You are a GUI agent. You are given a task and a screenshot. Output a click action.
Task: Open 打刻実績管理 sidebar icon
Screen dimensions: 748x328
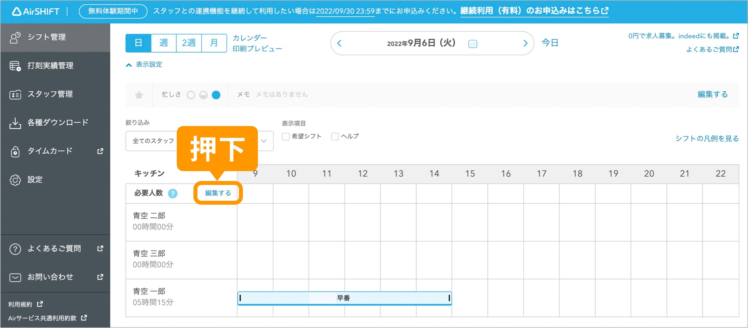click(15, 66)
